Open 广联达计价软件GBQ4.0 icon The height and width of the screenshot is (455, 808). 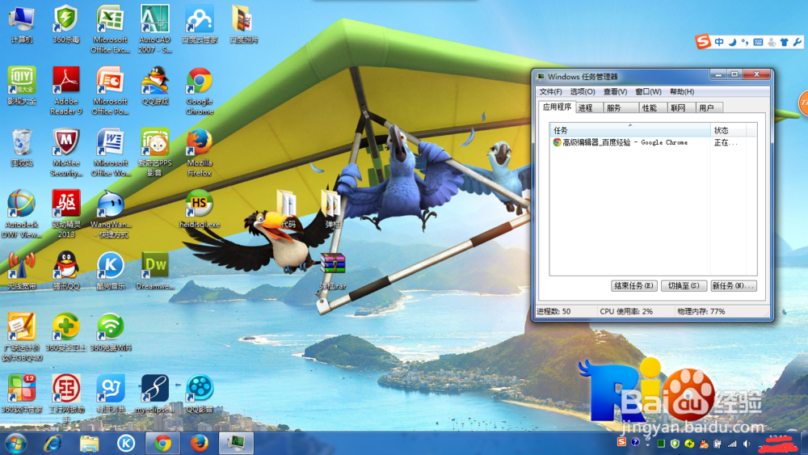[x=22, y=338]
